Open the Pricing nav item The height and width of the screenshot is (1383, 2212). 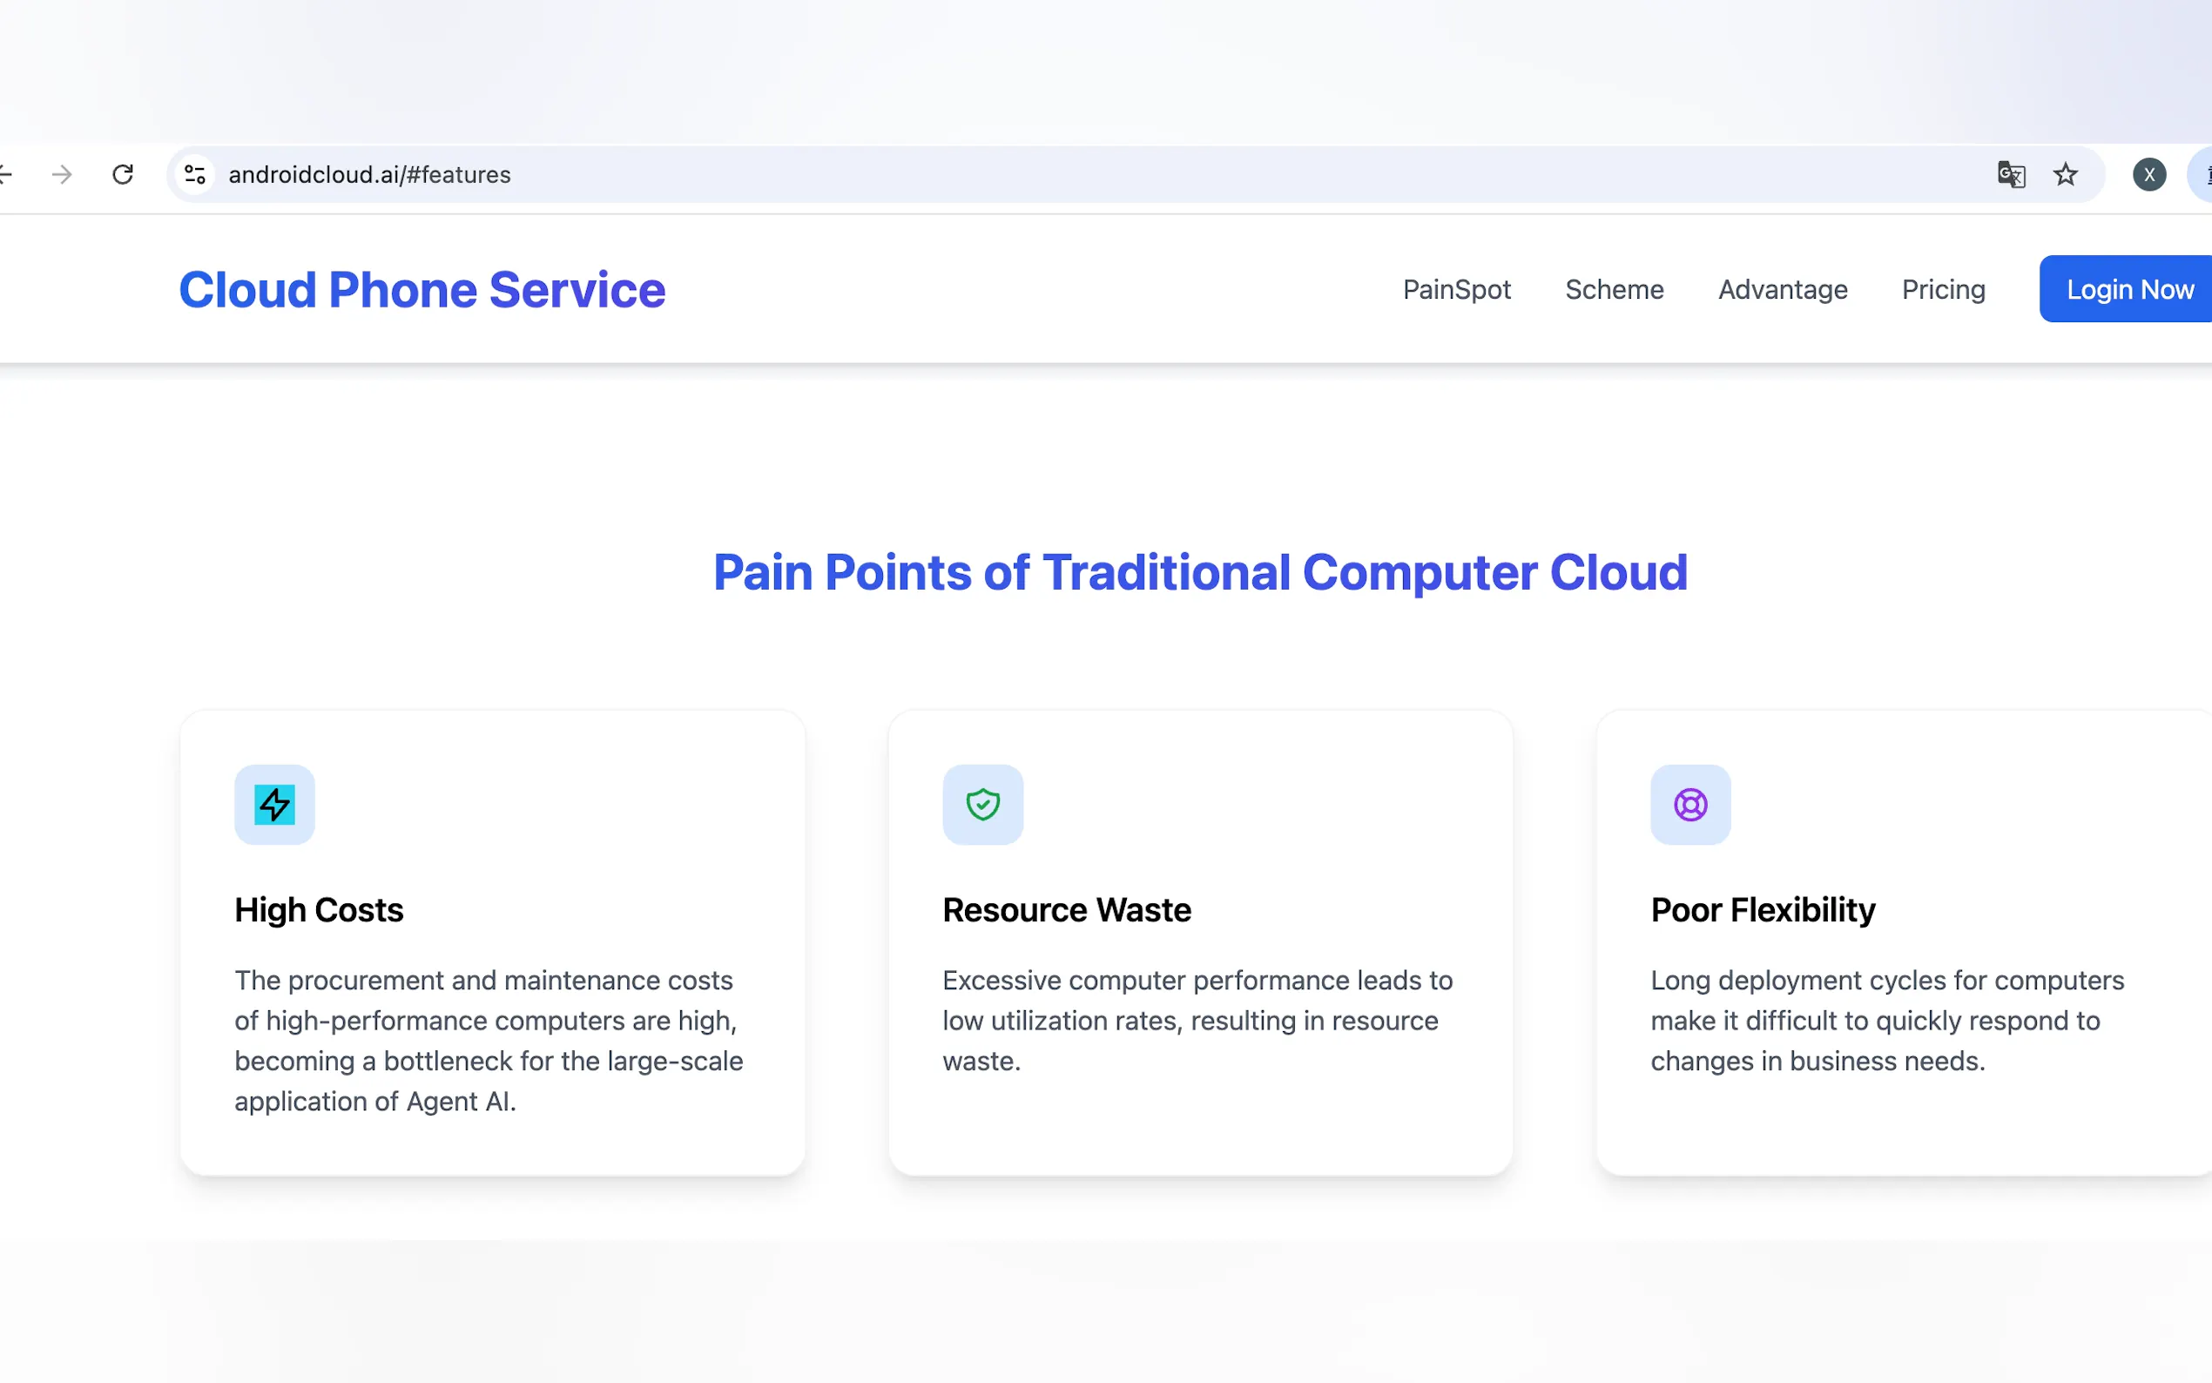(1943, 289)
